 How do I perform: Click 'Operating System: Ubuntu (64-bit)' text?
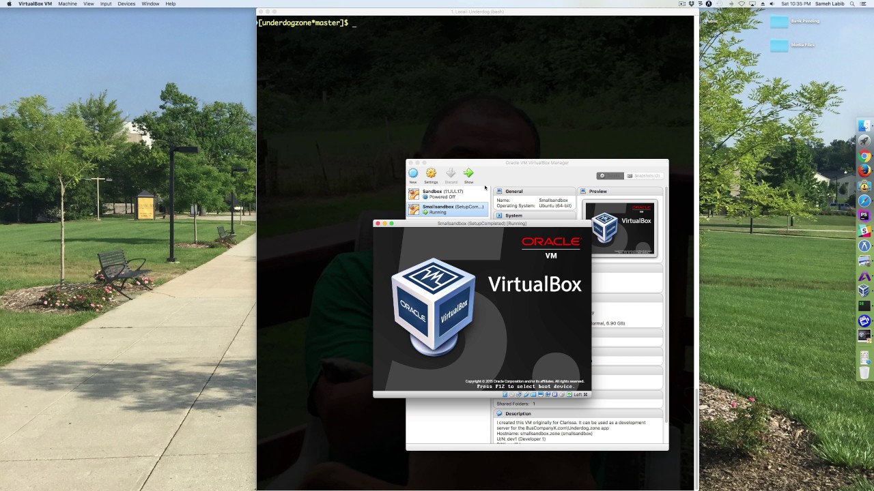[534, 205]
